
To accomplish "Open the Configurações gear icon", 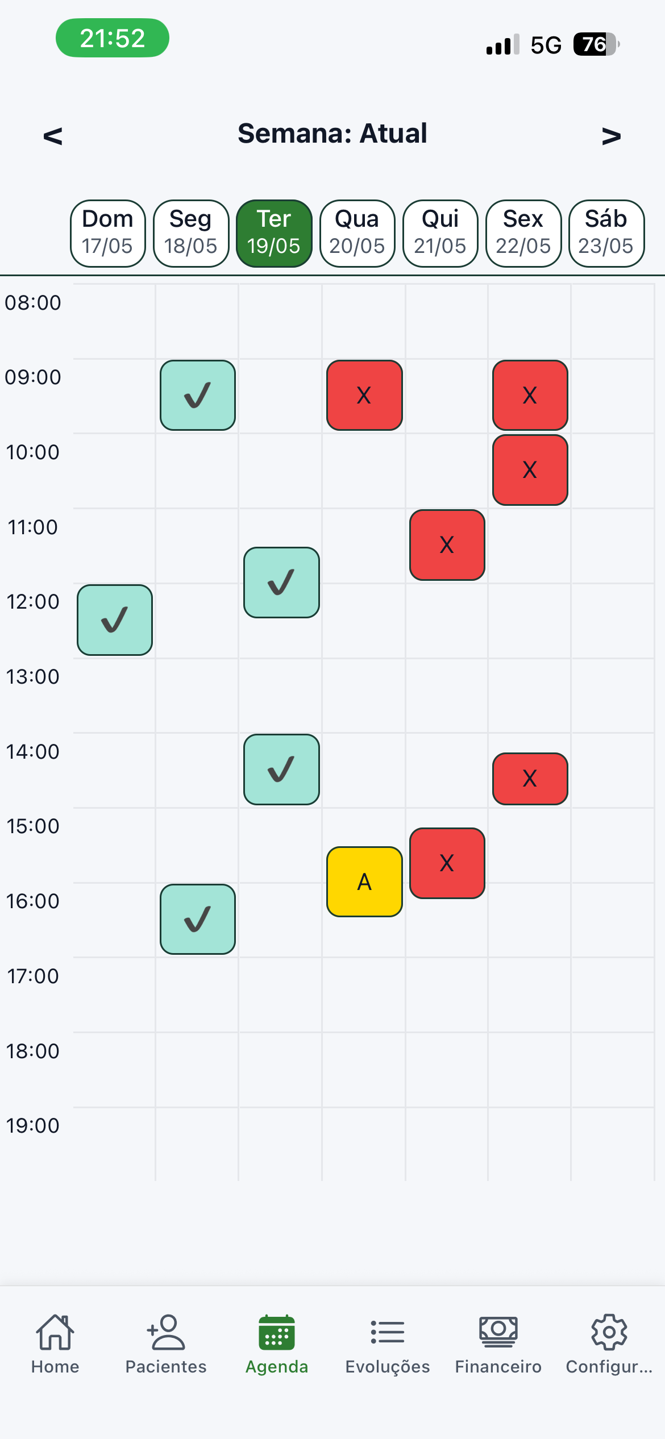I will [609, 1332].
